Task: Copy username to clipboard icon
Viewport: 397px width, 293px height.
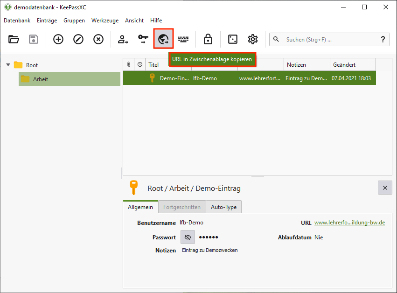Action: (x=123, y=39)
